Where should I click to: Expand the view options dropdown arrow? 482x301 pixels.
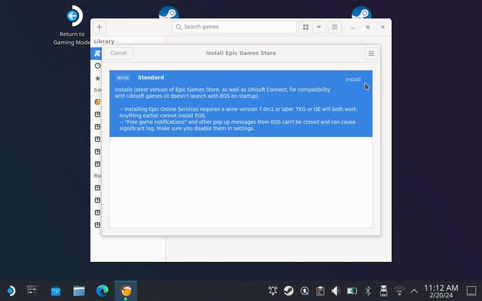(x=319, y=27)
